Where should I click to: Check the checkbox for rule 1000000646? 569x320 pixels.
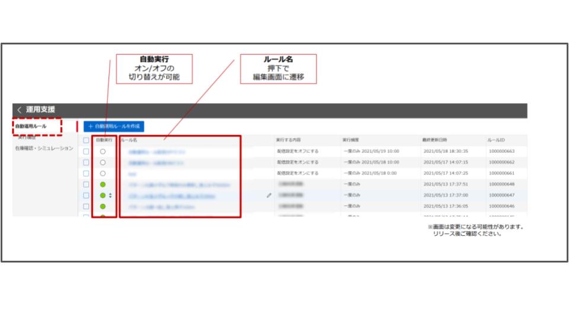point(86,206)
